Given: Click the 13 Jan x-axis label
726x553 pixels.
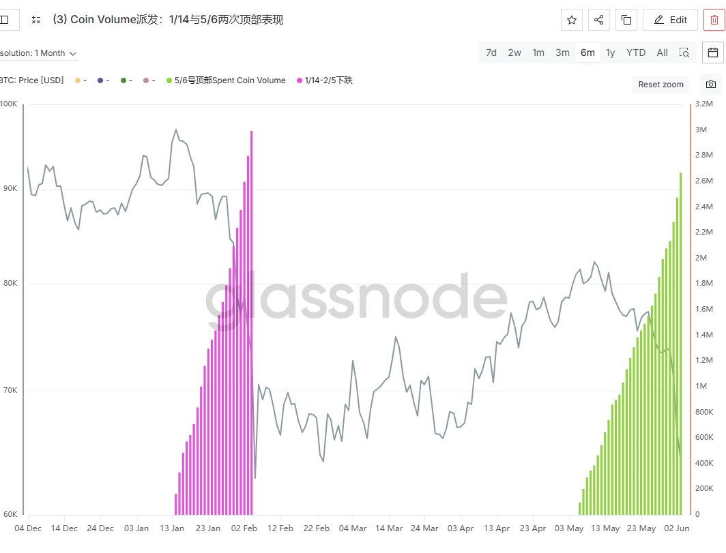Looking at the screenshot, I should point(172,528).
